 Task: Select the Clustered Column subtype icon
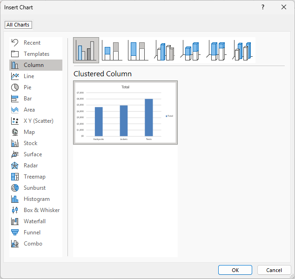coord(86,50)
